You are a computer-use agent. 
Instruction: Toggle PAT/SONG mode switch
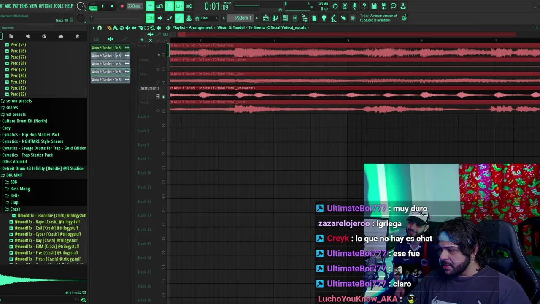[x=93, y=6]
